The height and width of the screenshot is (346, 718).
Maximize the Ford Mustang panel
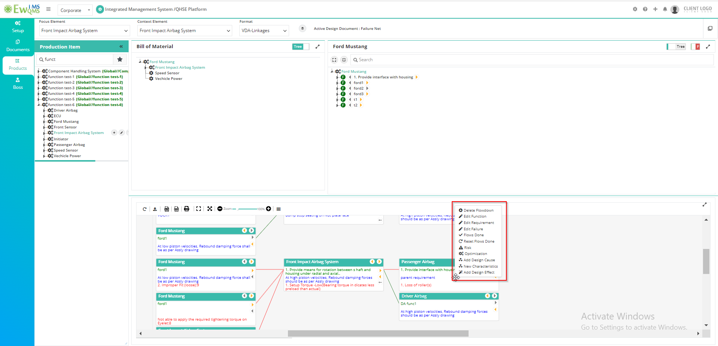pos(708,47)
